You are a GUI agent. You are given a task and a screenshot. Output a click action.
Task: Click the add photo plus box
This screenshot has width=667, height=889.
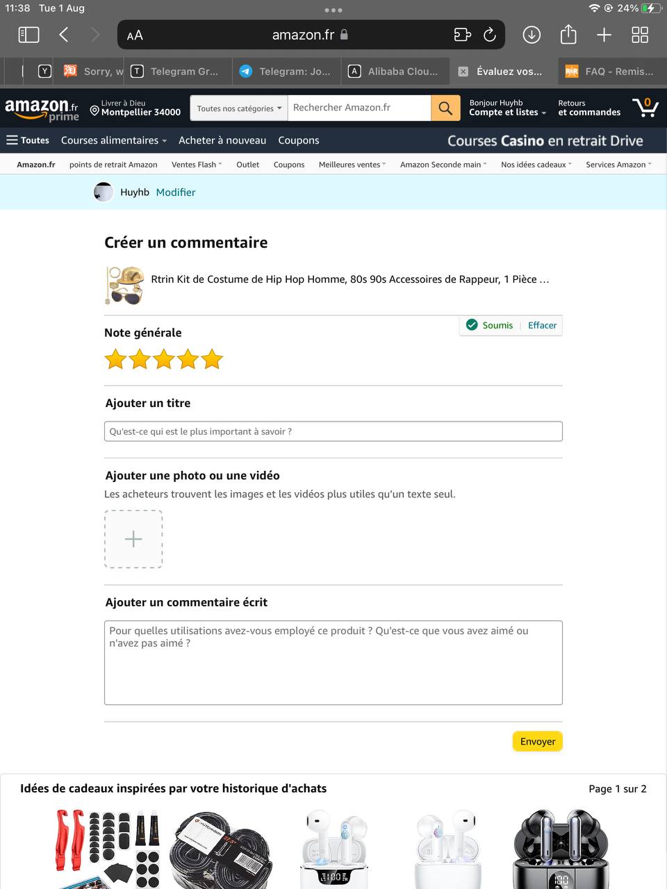(133, 539)
